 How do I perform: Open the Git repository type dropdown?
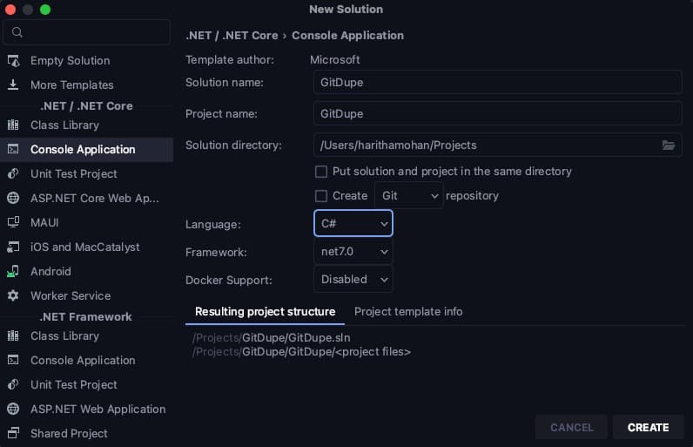click(x=409, y=196)
